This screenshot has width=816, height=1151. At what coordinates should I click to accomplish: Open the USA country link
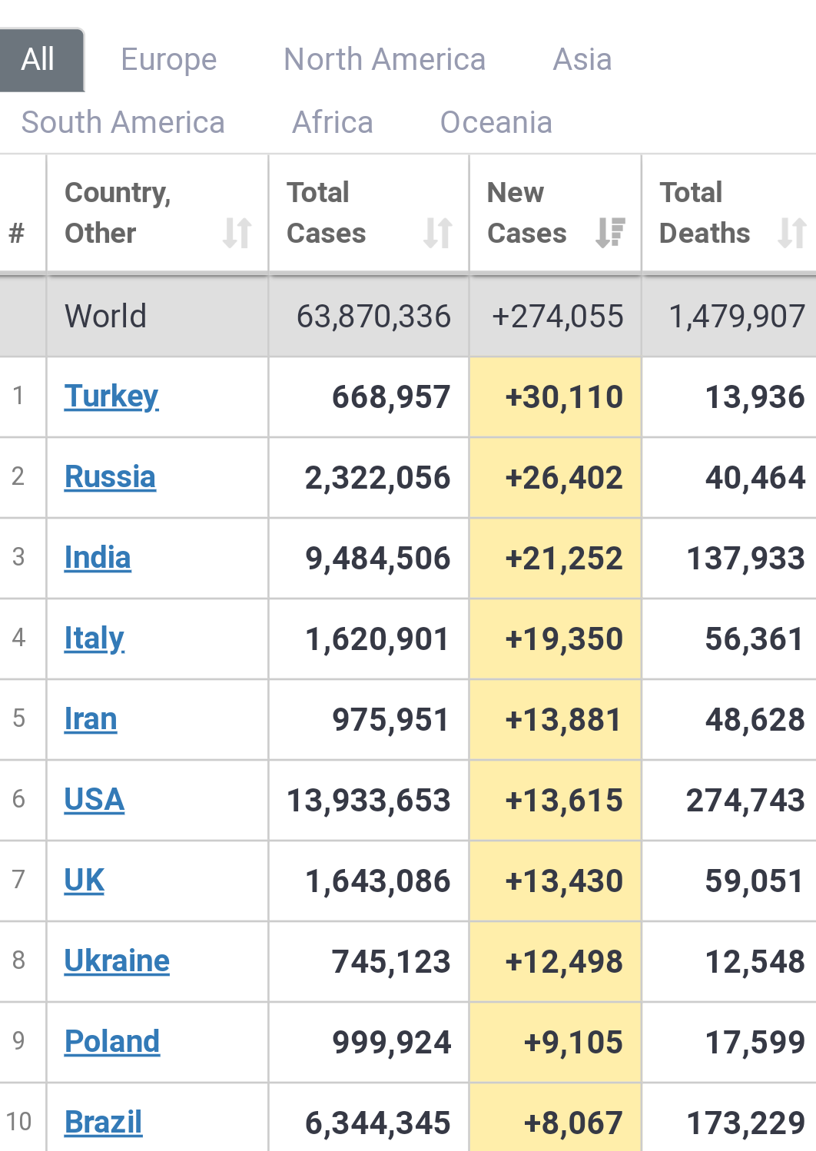click(x=95, y=800)
